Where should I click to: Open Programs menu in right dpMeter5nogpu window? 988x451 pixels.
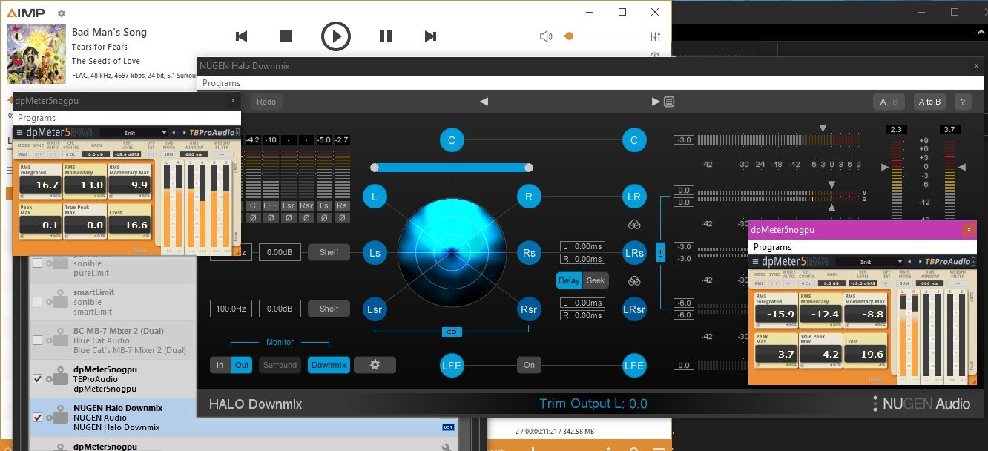point(772,247)
